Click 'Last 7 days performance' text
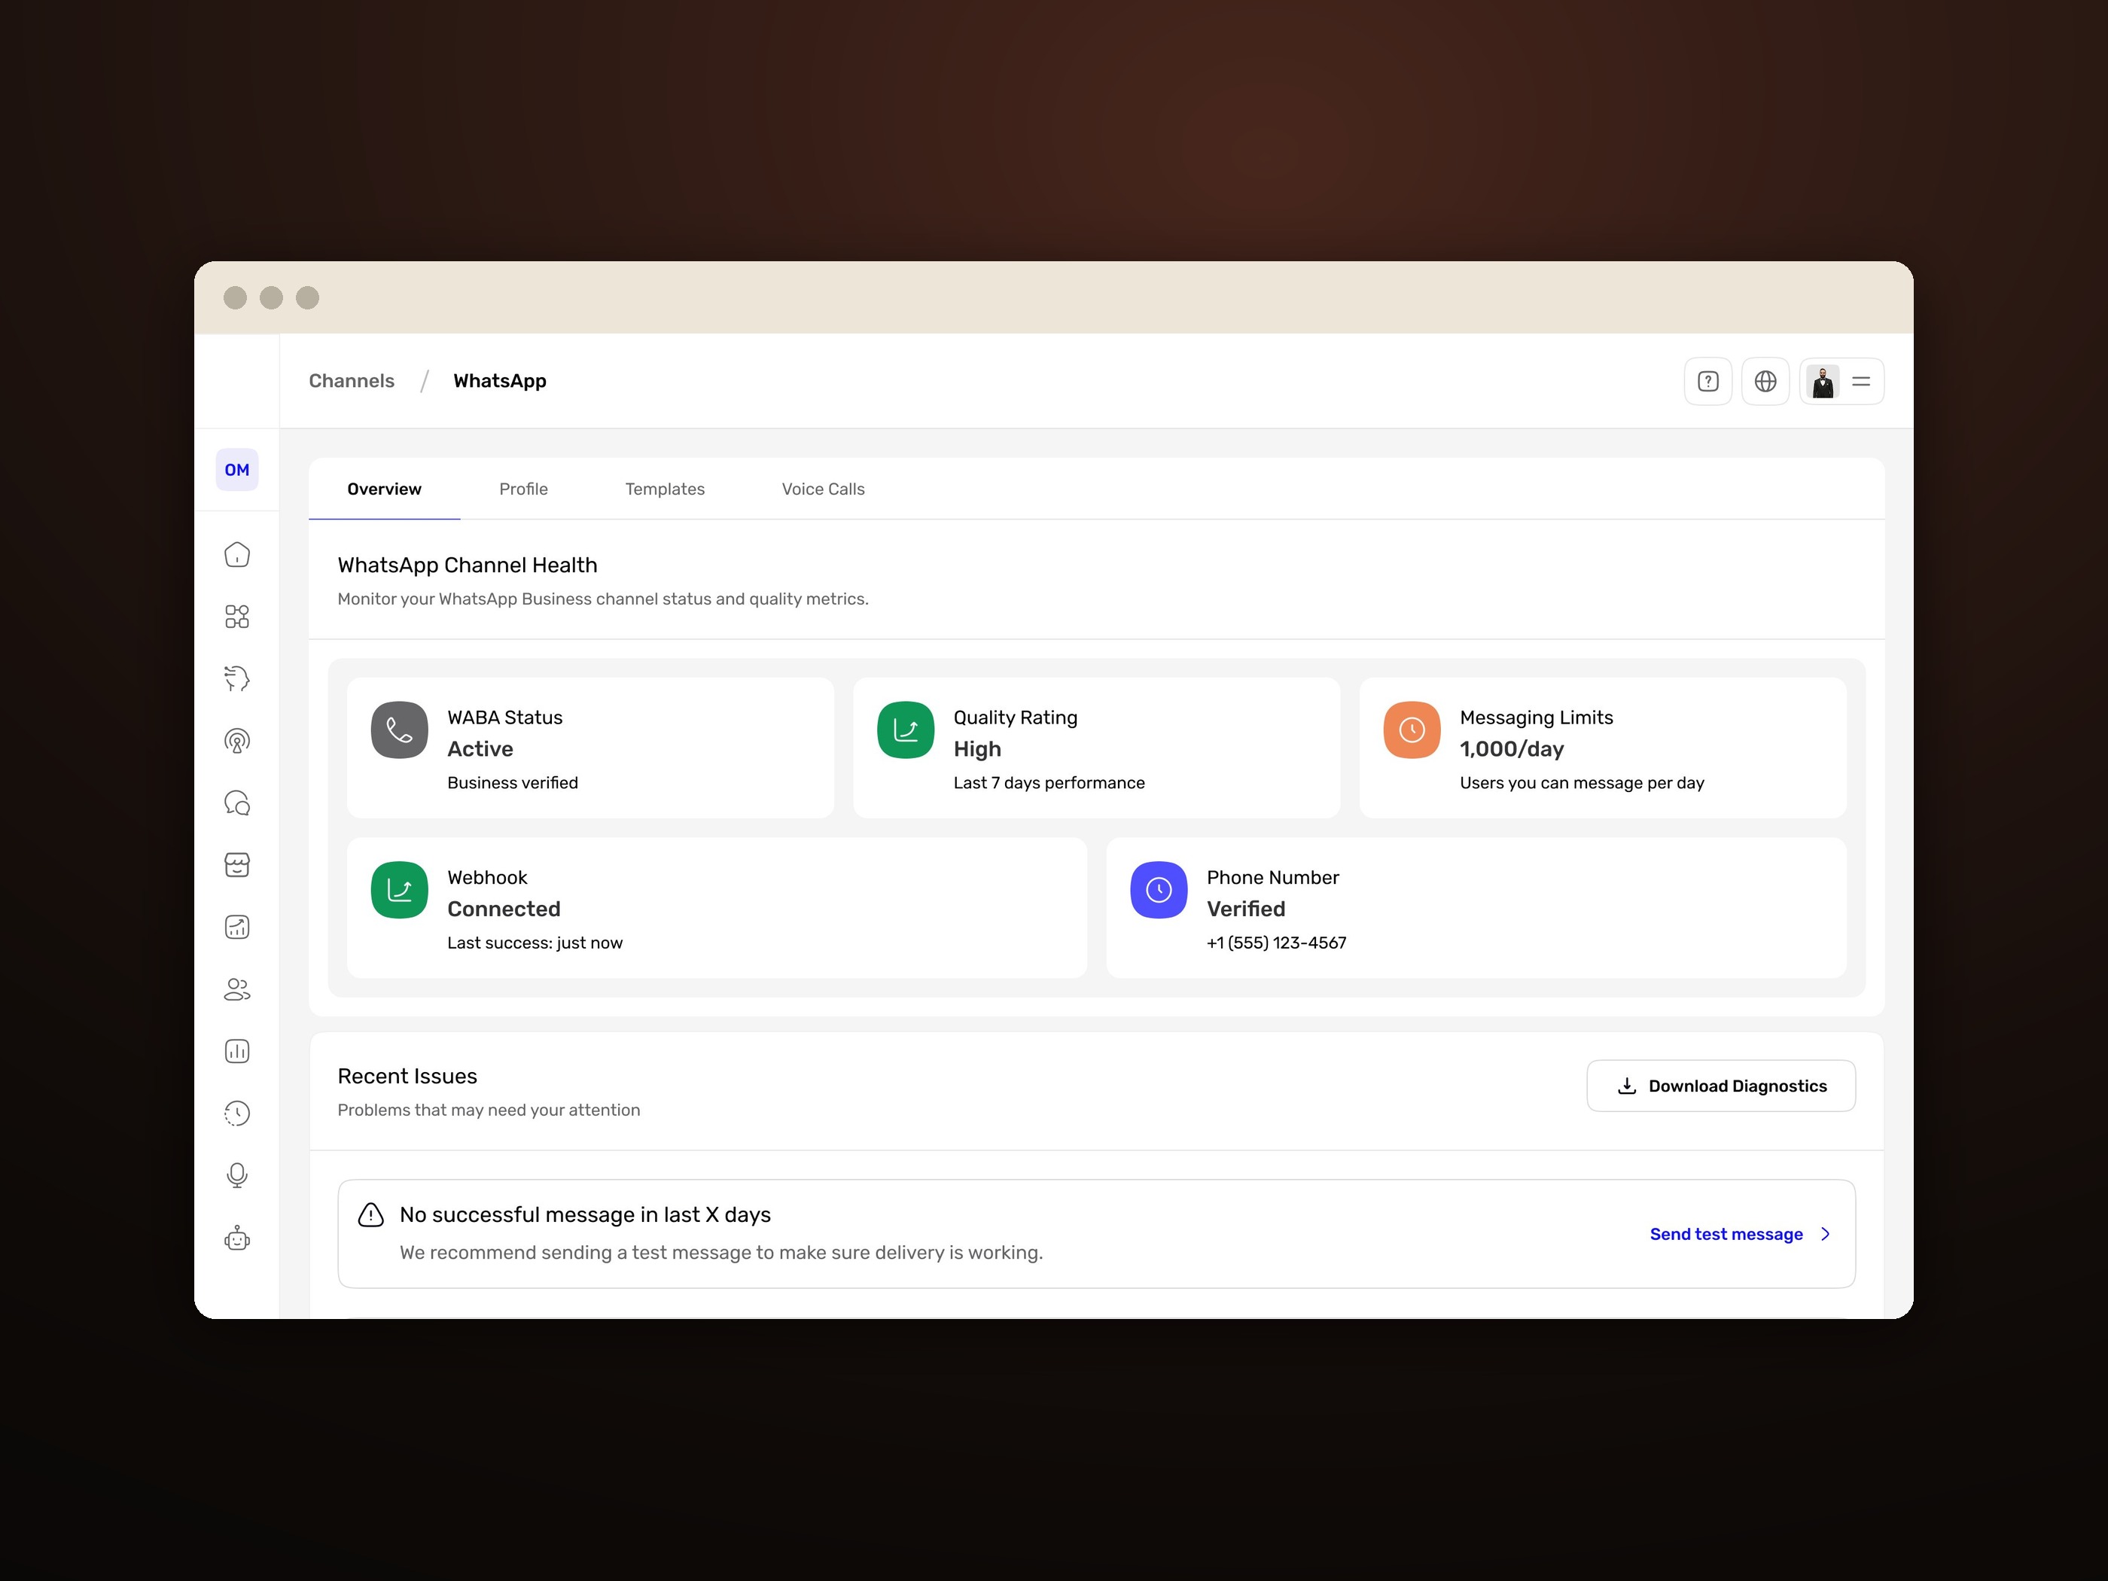The height and width of the screenshot is (1581, 2108). 1049,782
